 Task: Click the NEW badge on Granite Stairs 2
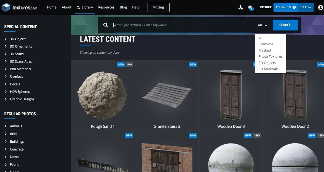(x=193, y=64)
